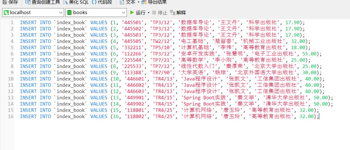Click the value '445502' in the editor
The width and height of the screenshot is (350, 150).
[133, 29]
